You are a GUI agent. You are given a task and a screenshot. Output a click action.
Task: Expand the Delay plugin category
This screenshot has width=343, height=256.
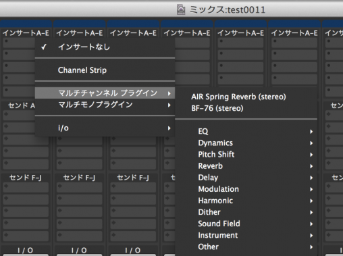coord(246,178)
